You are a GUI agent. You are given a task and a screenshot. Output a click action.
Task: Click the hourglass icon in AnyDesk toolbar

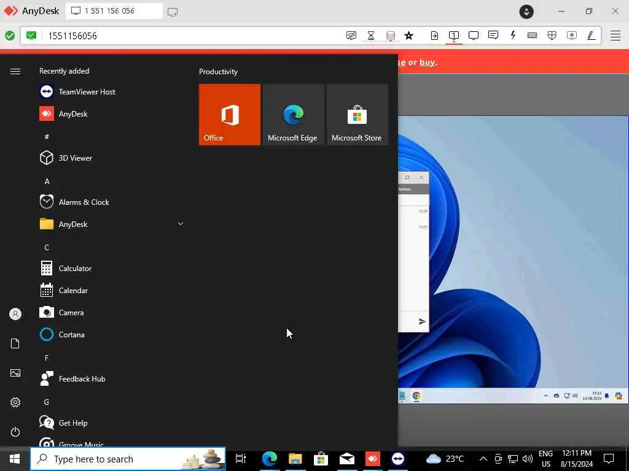(370, 36)
